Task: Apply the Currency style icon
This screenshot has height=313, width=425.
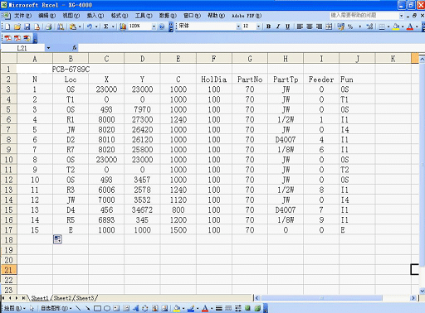Action: [341, 26]
